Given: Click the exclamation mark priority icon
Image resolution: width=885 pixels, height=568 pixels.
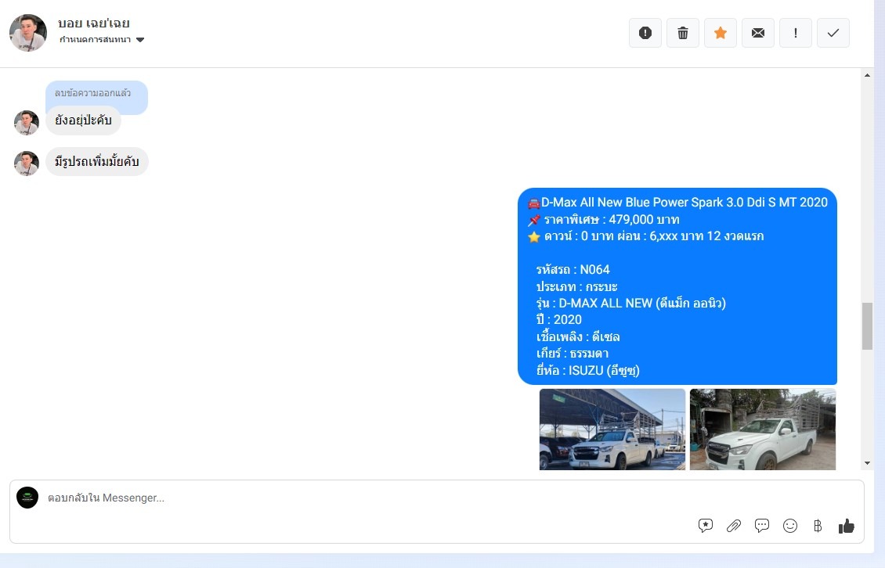Looking at the screenshot, I should [x=796, y=33].
